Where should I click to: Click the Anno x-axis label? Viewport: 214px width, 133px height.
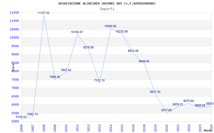pos(208,130)
